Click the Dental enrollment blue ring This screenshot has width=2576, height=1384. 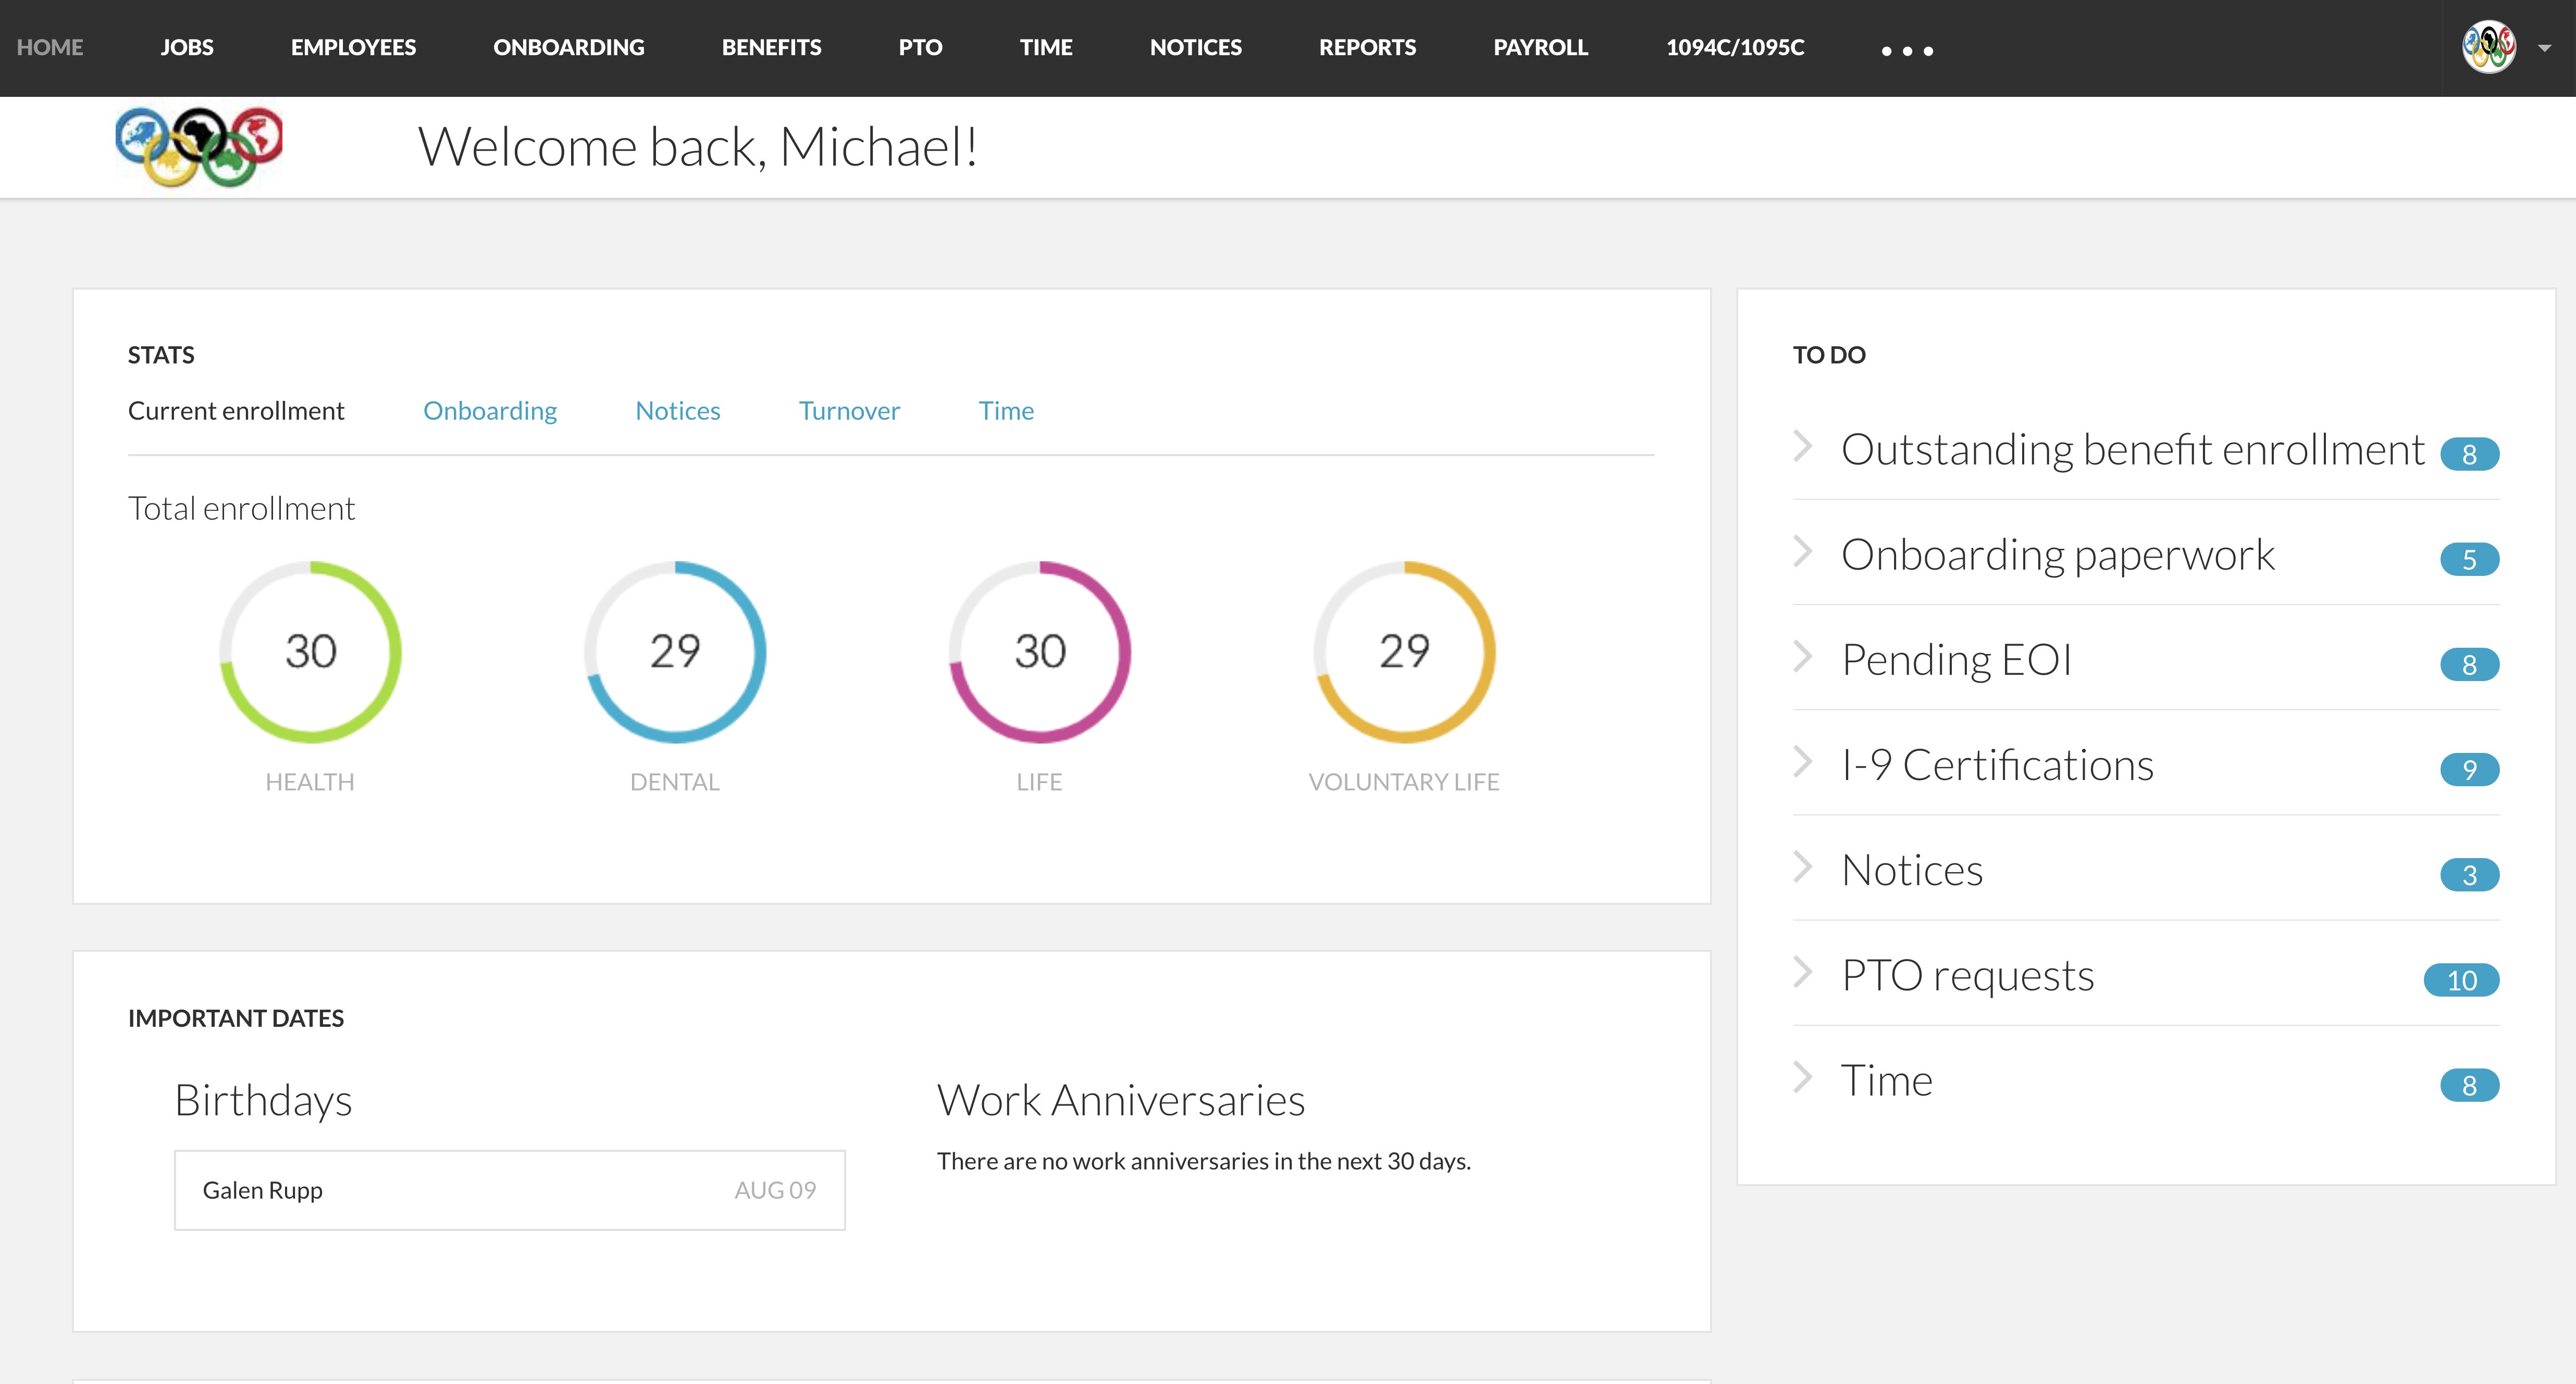pyautogui.click(x=675, y=651)
